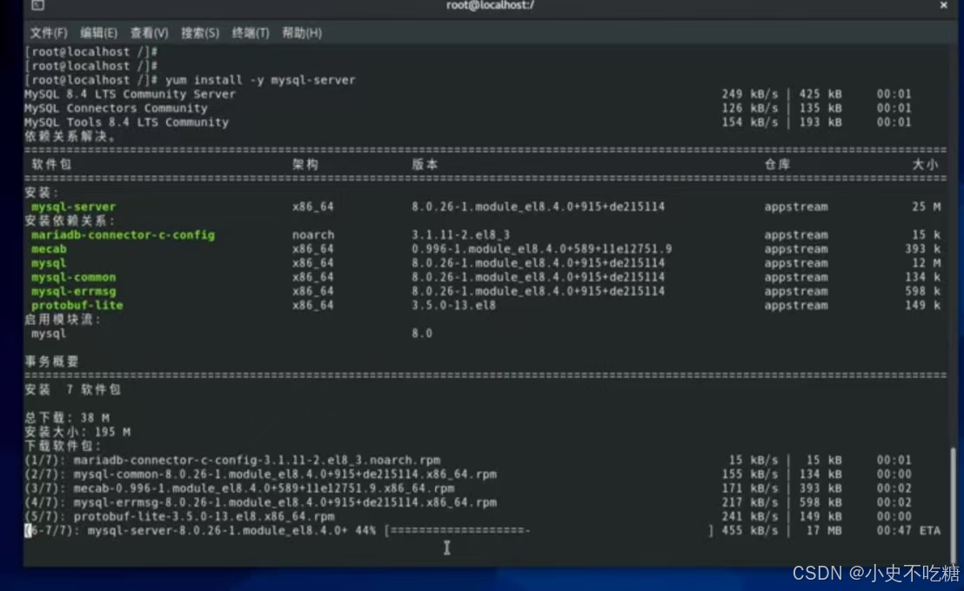Click the terminal icon in the title bar
This screenshot has width=964, height=591.
[37, 5]
